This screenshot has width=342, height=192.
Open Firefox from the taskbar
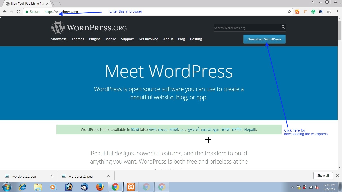click(x=100, y=187)
